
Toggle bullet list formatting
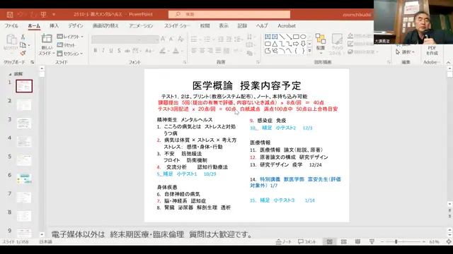(x=194, y=39)
